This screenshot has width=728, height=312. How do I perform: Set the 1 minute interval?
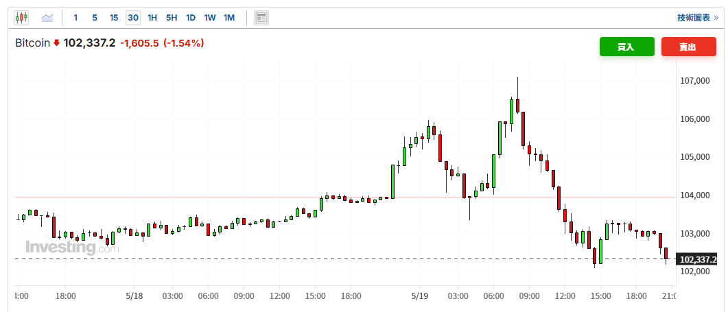click(x=75, y=18)
